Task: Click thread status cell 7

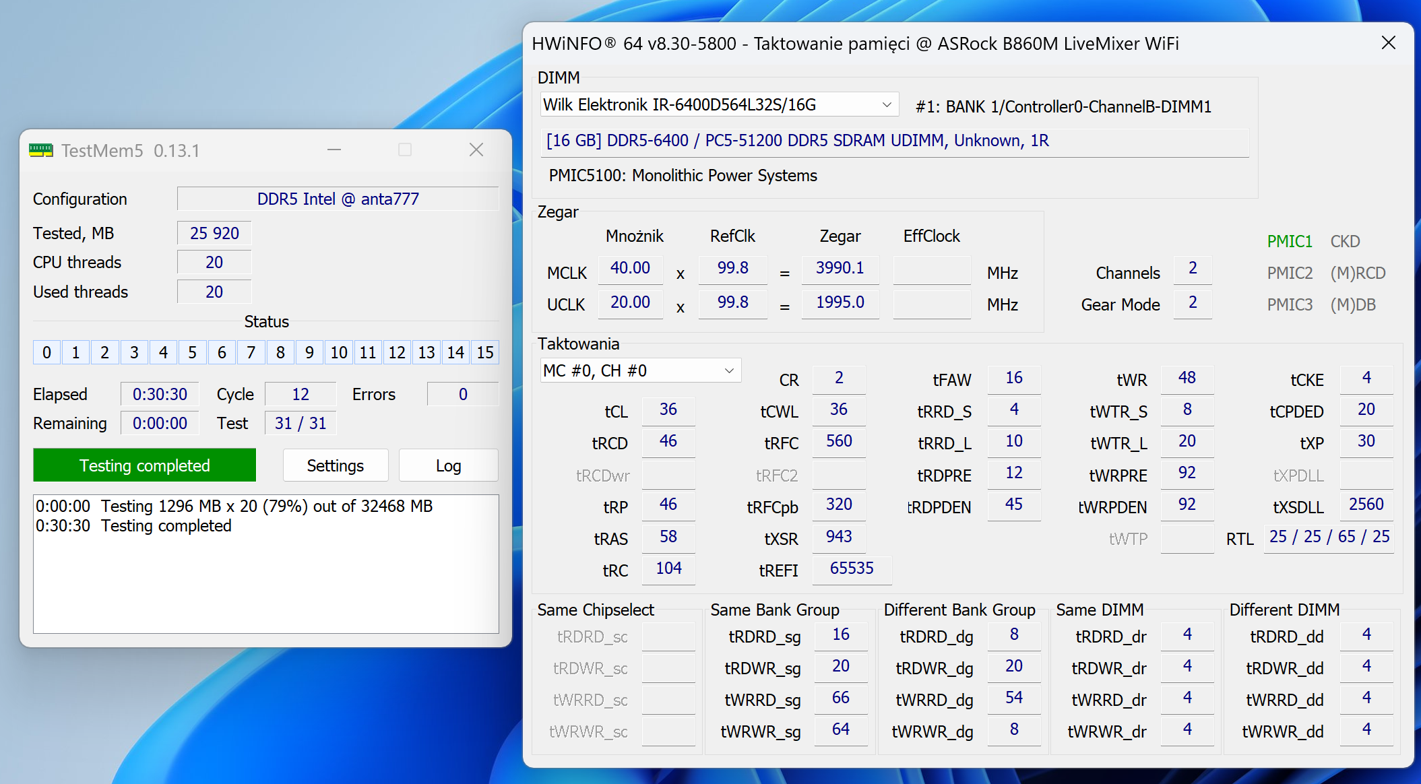Action: point(251,352)
